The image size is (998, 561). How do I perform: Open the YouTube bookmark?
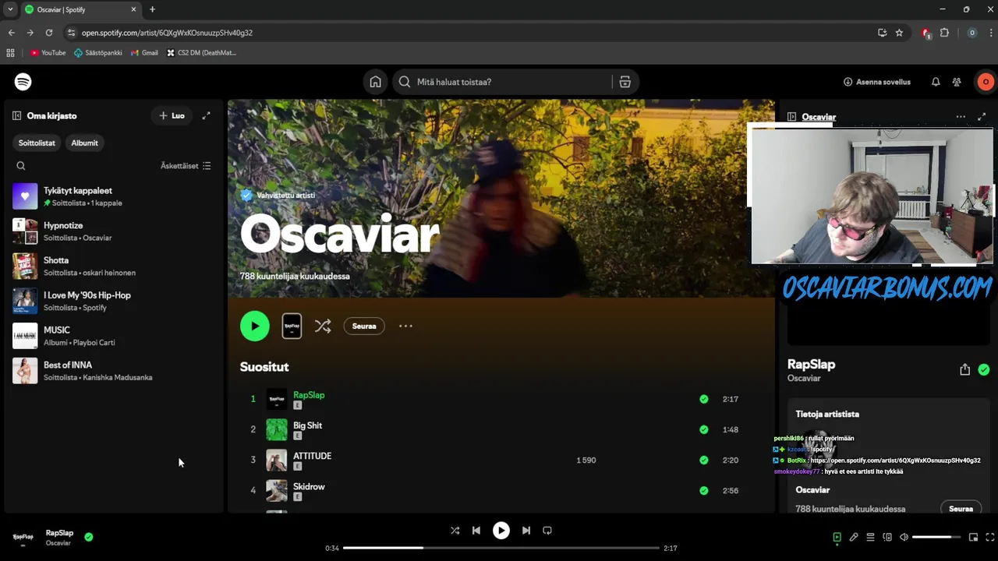[x=48, y=53]
